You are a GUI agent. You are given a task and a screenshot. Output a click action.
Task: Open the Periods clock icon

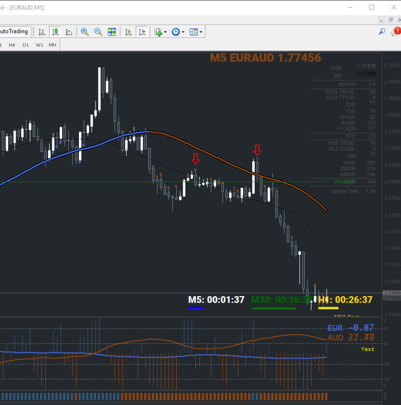176,32
